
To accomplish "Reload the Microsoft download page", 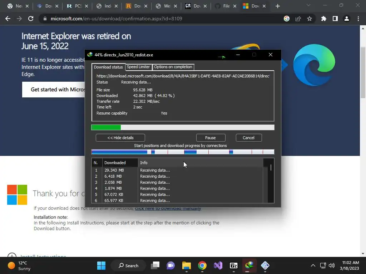I will [31, 19].
